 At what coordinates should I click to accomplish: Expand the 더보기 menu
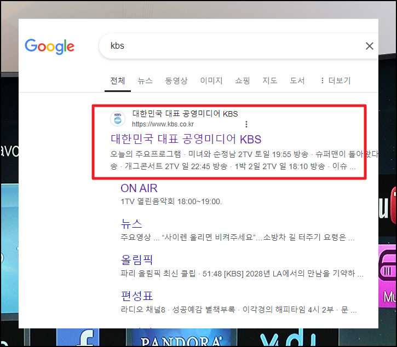[336, 81]
